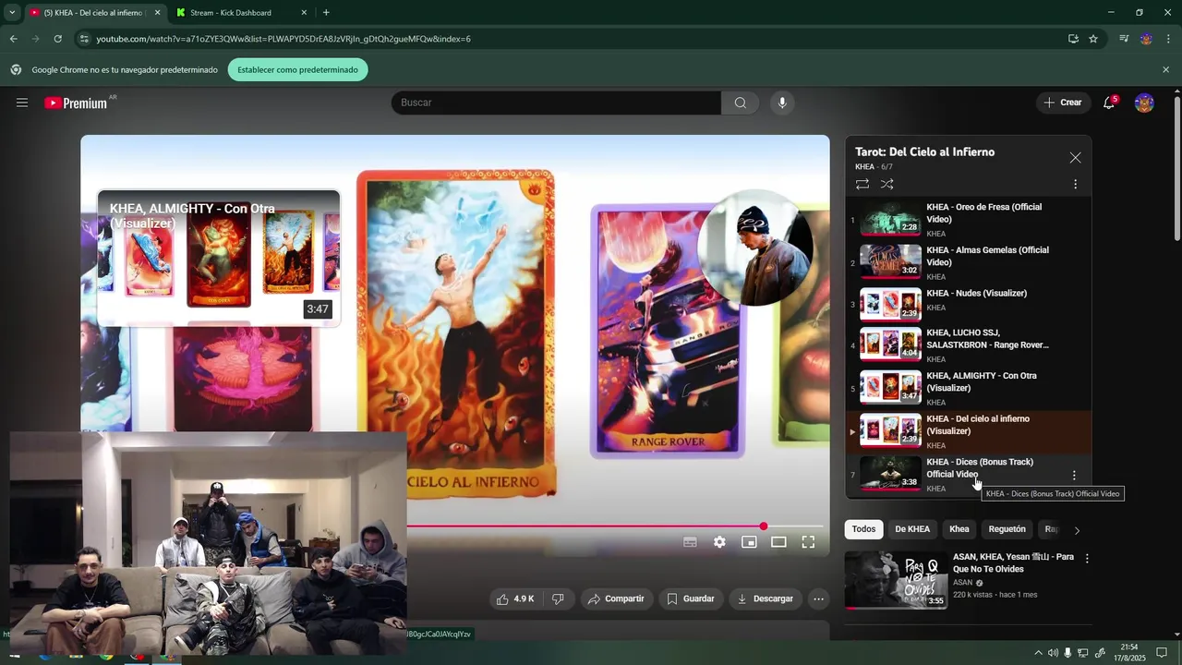
Task: Click the video progress bar scrubber
Action: coord(763,526)
